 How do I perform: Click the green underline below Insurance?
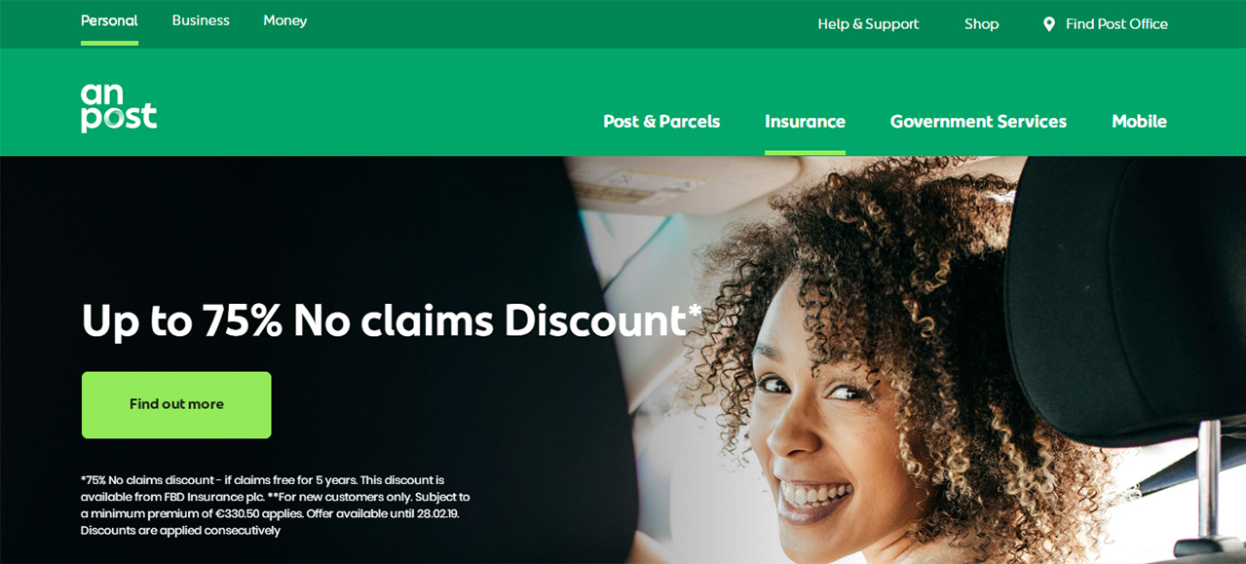805,153
